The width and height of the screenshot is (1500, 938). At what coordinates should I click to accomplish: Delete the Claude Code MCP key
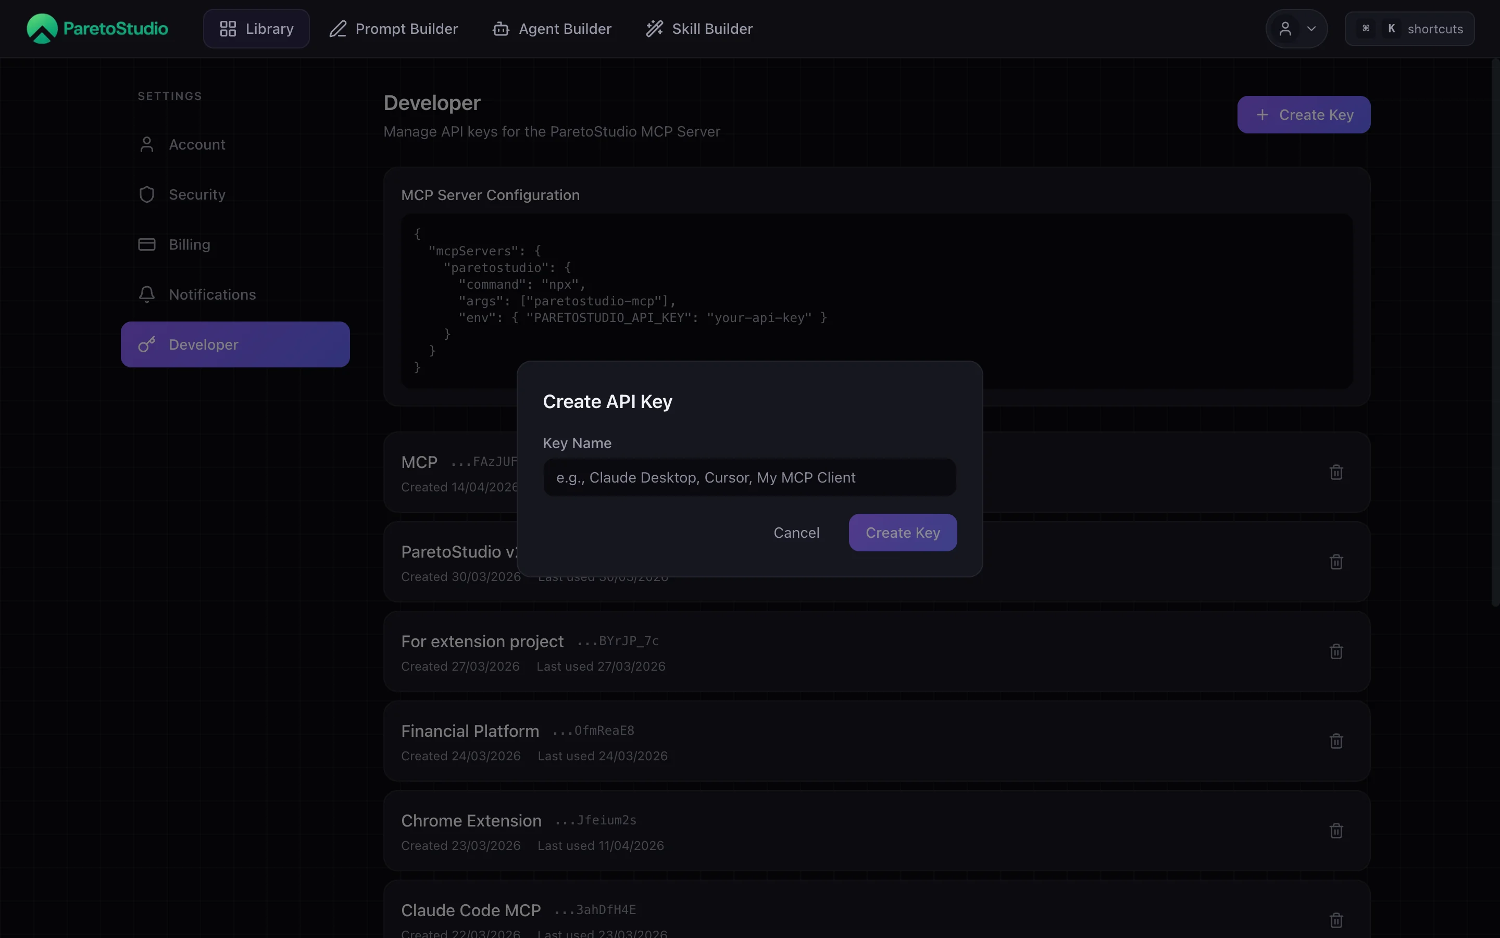1336,920
